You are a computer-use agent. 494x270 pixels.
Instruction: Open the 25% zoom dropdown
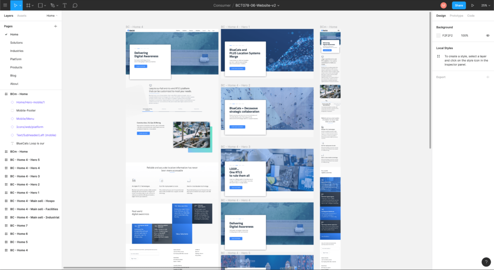[x=485, y=5]
